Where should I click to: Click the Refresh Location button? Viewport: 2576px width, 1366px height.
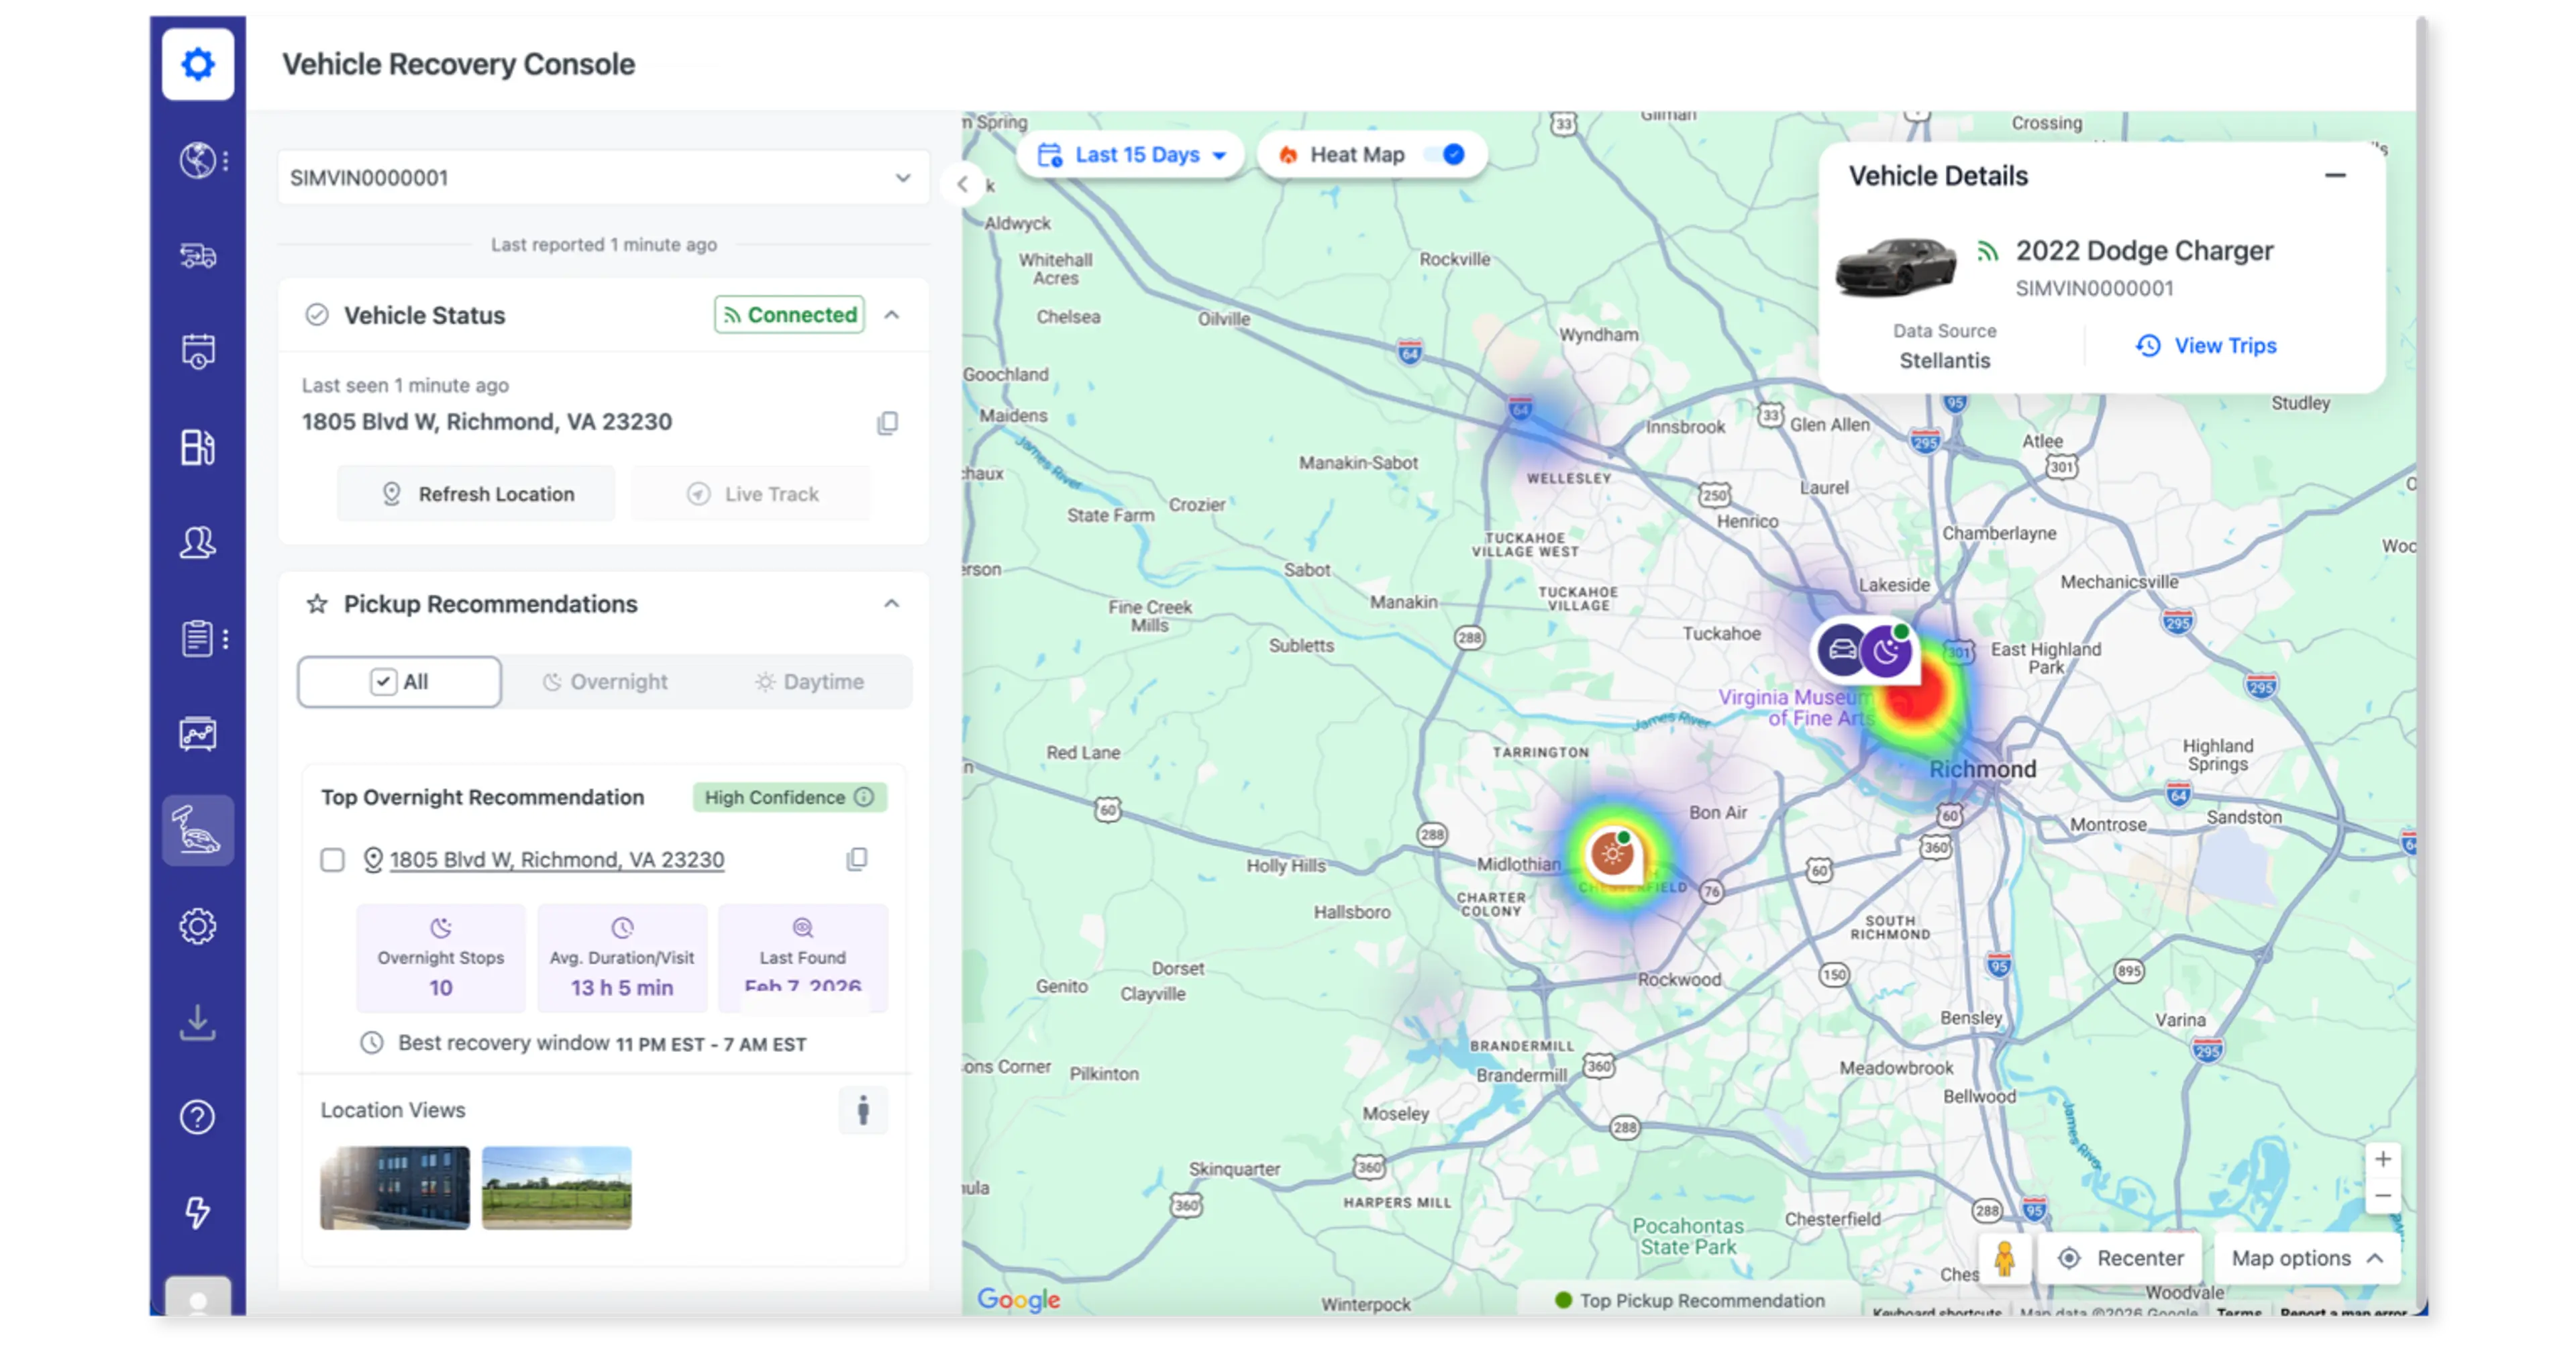click(x=477, y=494)
